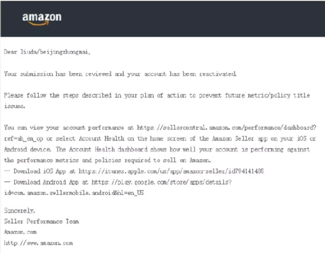Click the greeting line Dear liuda/beijingzhongmai
The image size is (325, 254).
(47, 52)
